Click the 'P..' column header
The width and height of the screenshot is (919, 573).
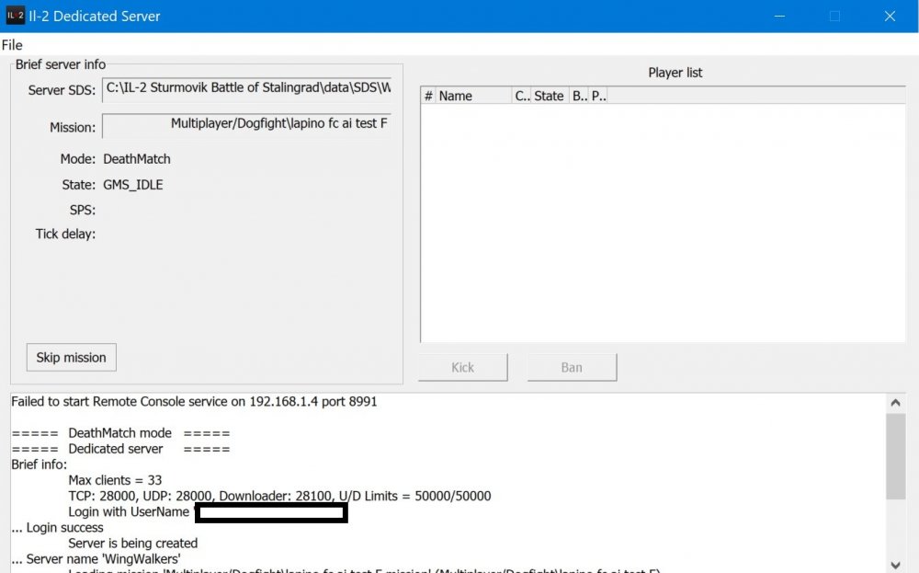(x=599, y=95)
